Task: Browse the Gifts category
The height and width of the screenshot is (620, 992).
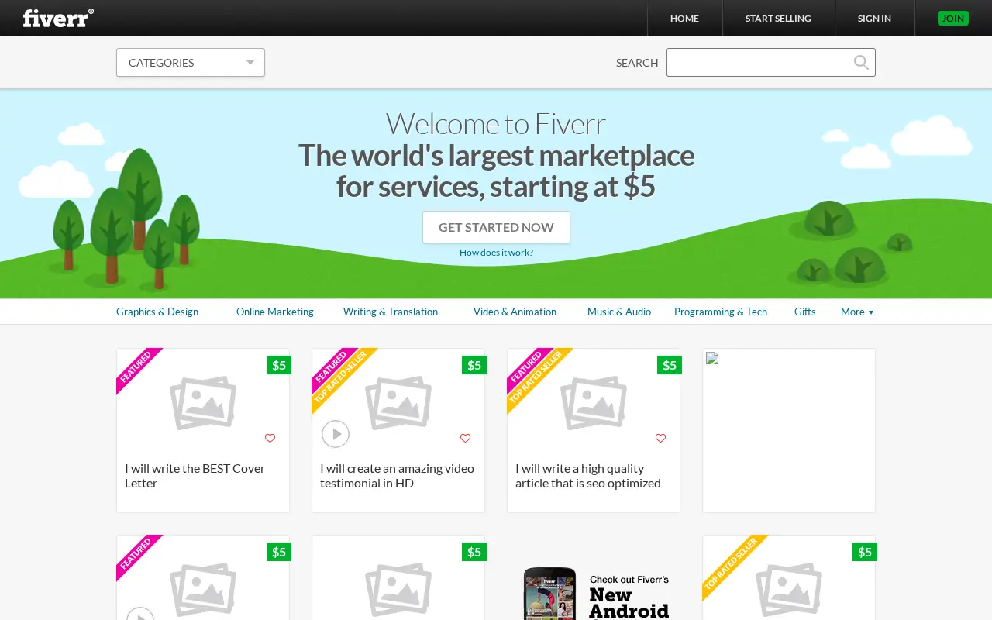Action: [x=805, y=312]
